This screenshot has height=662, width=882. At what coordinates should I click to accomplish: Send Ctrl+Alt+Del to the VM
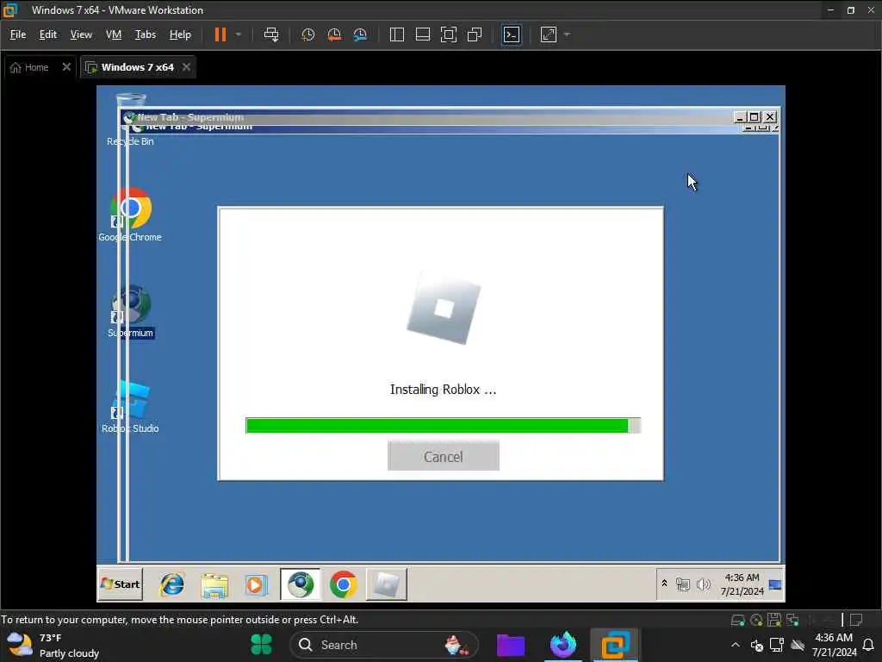coord(271,34)
